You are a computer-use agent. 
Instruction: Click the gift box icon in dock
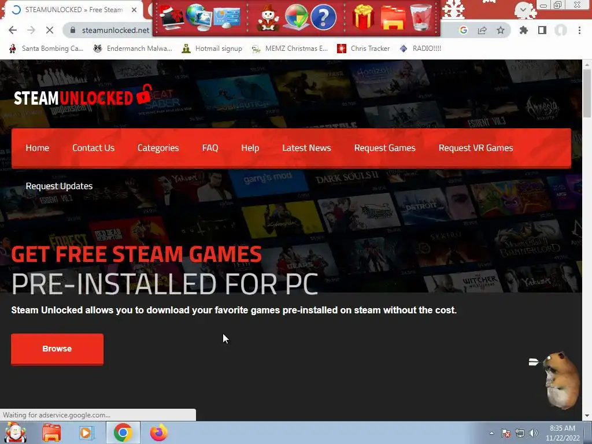click(363, 17)
